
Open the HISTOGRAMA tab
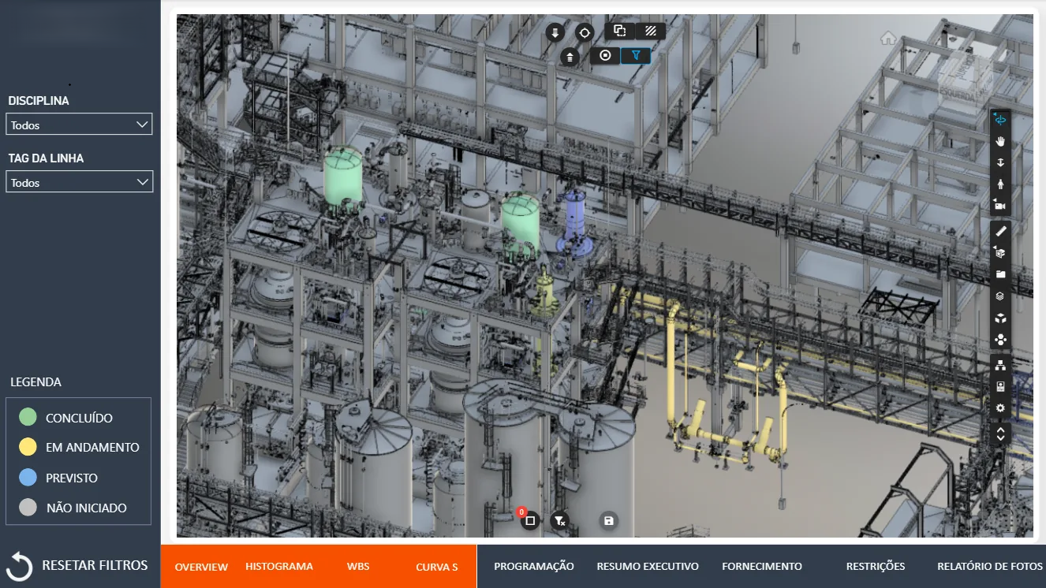(x=279, y=566)
